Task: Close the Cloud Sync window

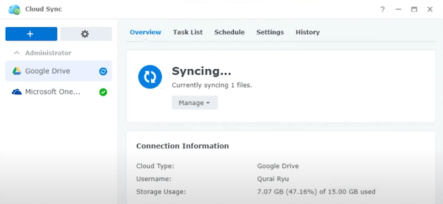Action: pos(430,9)
